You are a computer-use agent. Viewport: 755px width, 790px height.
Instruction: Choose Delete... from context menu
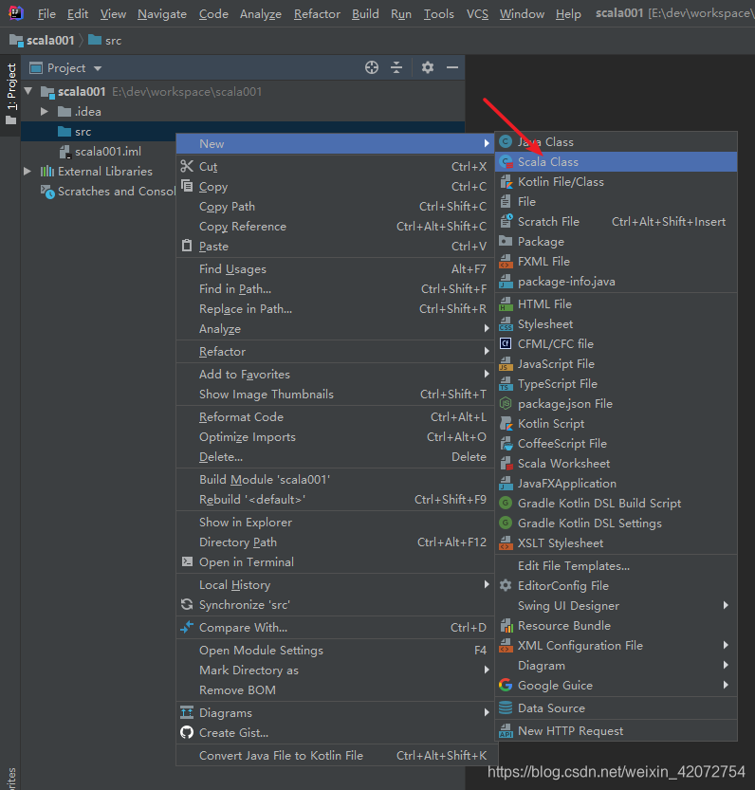pos(335,456)
